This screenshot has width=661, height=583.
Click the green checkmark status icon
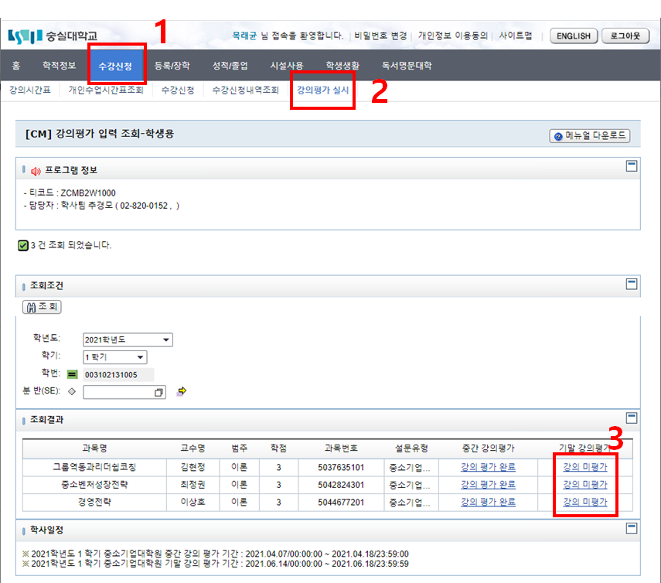point(22,245)
